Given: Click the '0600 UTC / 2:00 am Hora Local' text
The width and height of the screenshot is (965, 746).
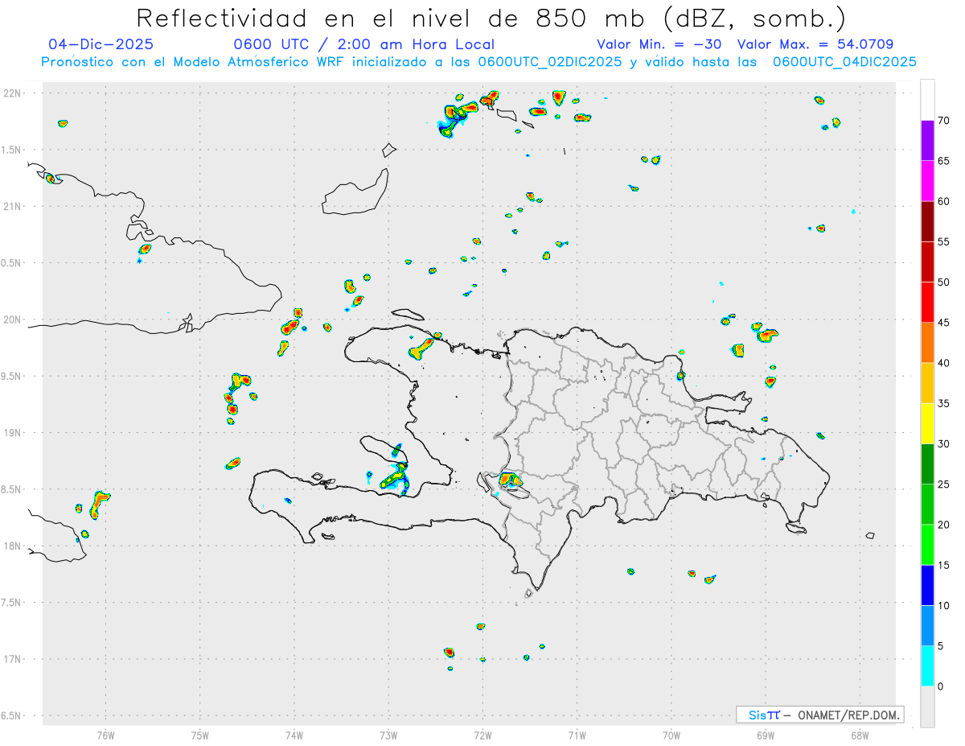Looking at the screenshot, I should pos(363,44).
